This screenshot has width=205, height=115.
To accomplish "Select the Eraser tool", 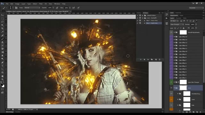I will 2,49.
